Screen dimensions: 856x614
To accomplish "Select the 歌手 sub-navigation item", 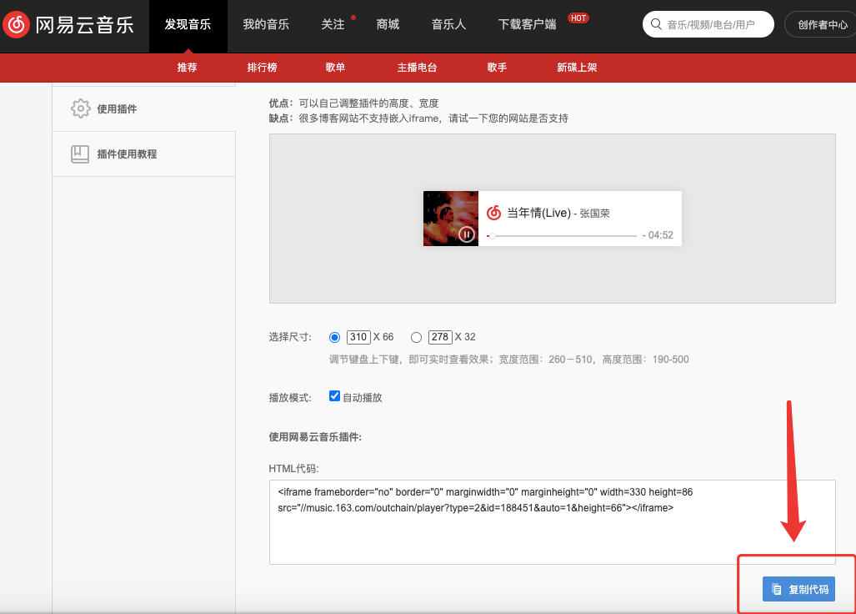I will pos(497,68).
